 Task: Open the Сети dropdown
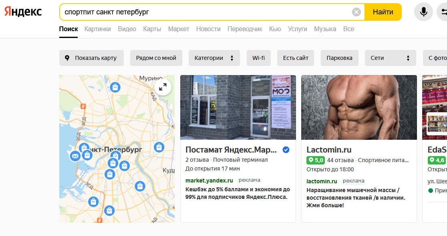coord(390,58)
